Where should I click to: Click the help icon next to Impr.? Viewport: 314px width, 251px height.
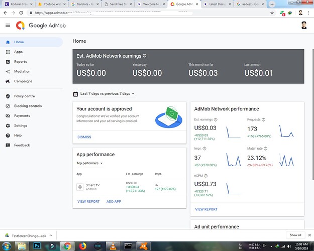204,149
